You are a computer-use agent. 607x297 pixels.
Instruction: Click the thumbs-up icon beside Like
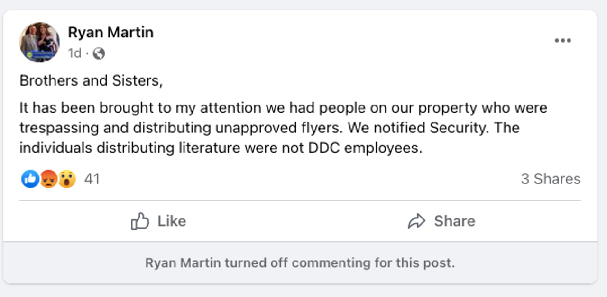[140, 221]
